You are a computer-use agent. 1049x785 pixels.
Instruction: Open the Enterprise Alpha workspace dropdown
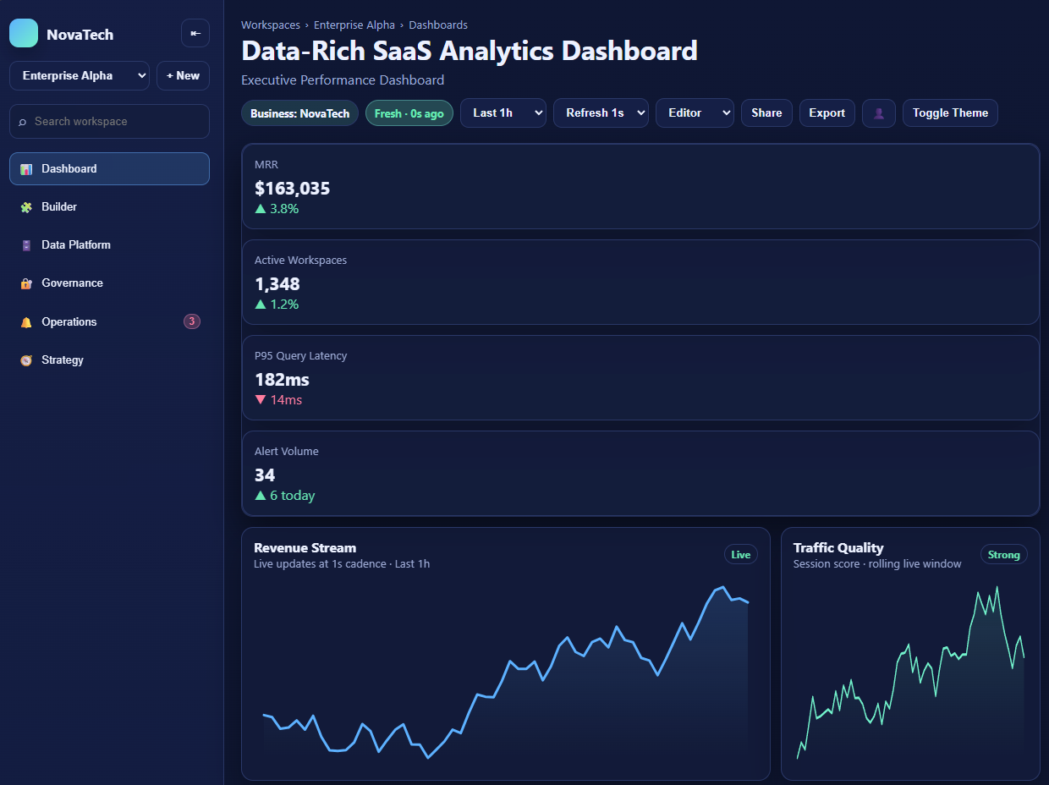click(79, 75)
